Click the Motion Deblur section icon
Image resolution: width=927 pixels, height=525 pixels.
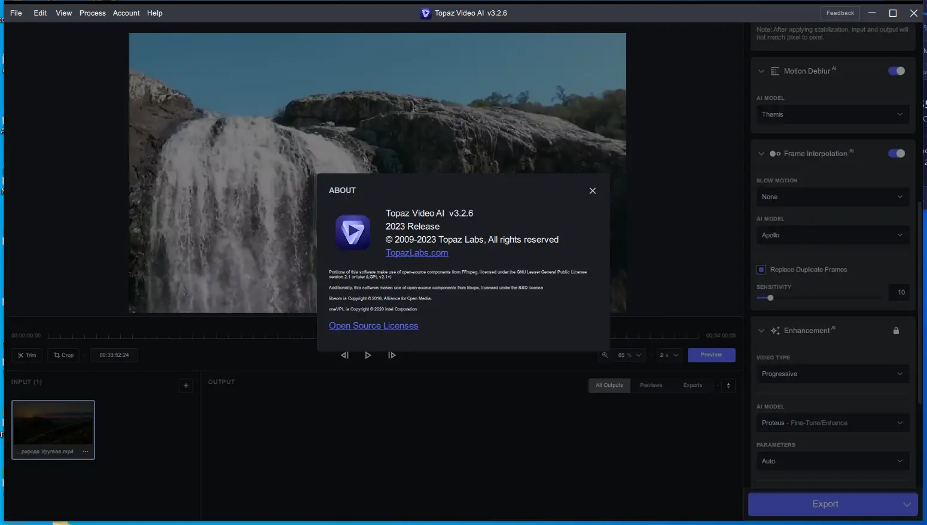pyautogui.click(x=774, y=71)
